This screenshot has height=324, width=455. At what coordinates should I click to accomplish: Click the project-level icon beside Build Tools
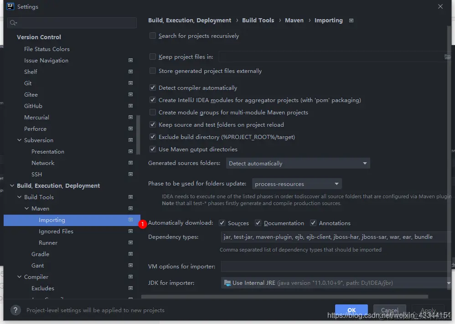(130, 197)
